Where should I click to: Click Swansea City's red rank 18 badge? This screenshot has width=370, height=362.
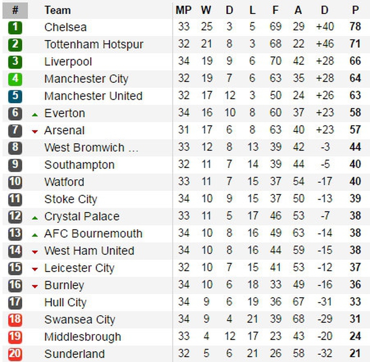pos(15,319)
